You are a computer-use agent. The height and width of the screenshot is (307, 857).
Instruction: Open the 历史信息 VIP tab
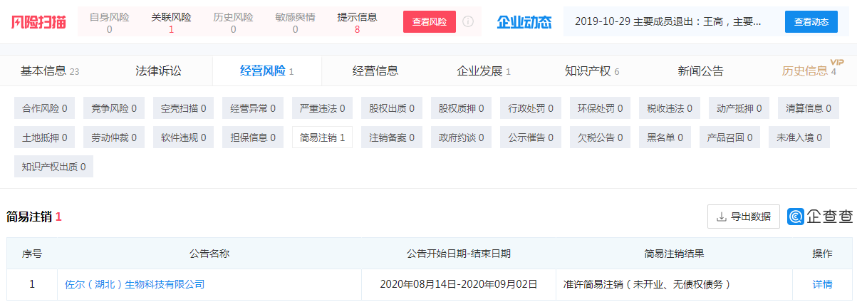[x=809, y=71]
